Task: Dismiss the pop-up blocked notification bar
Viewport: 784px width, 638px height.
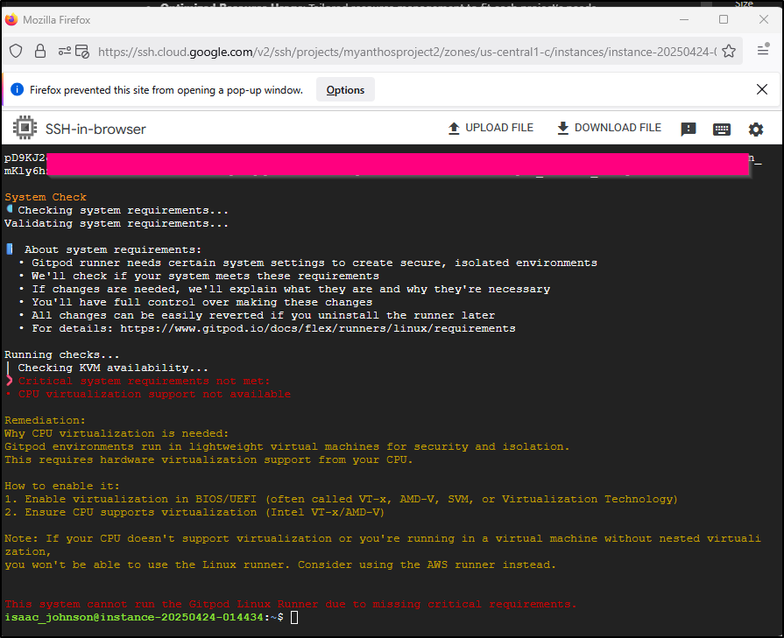Action: click(762, 89)
